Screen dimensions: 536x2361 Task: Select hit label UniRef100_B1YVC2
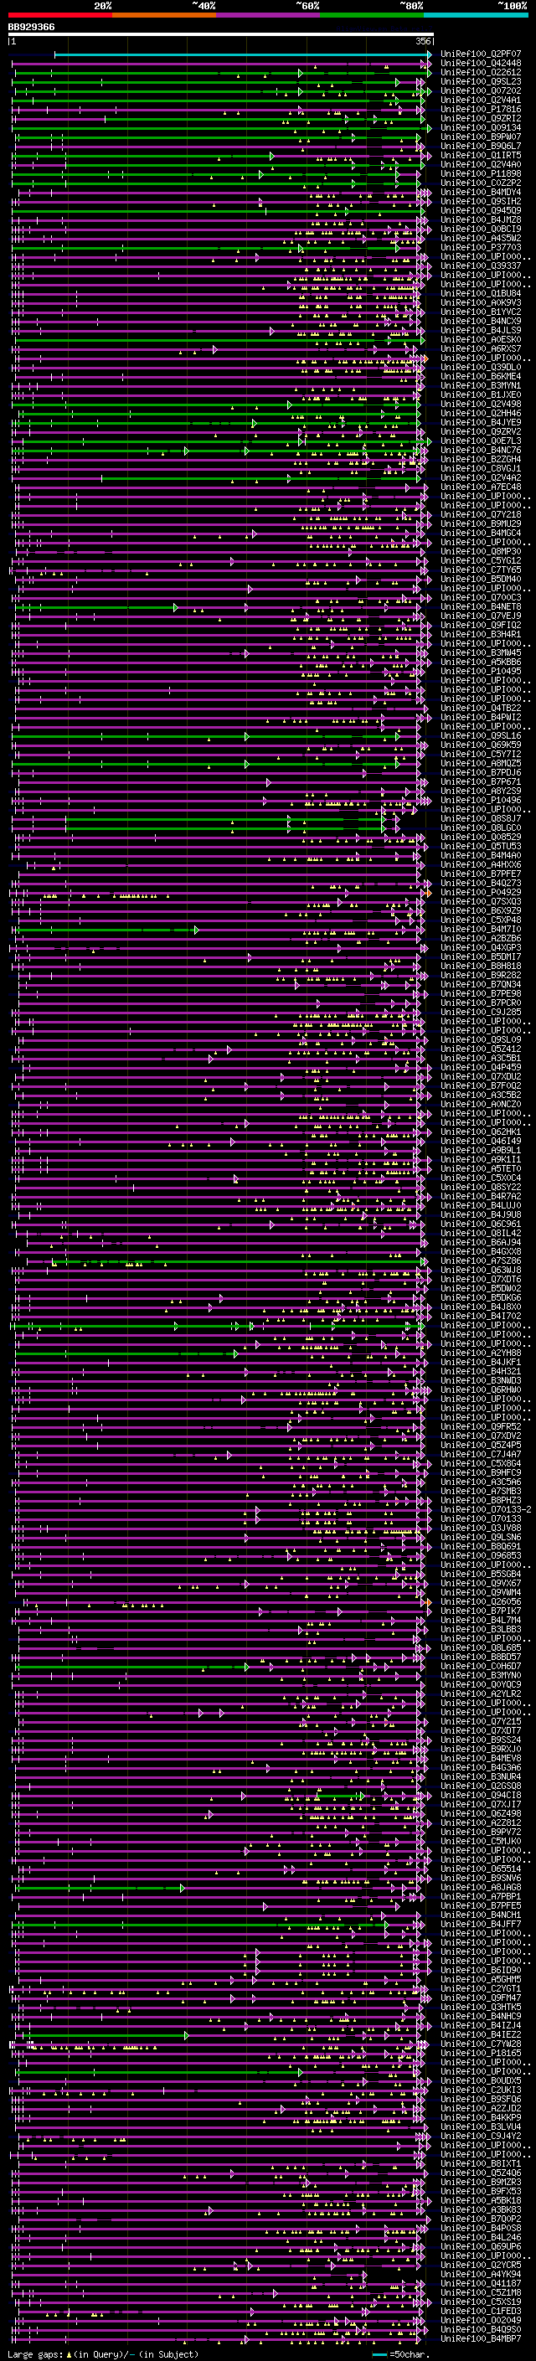pyautogui.click(x=481, y=312)
